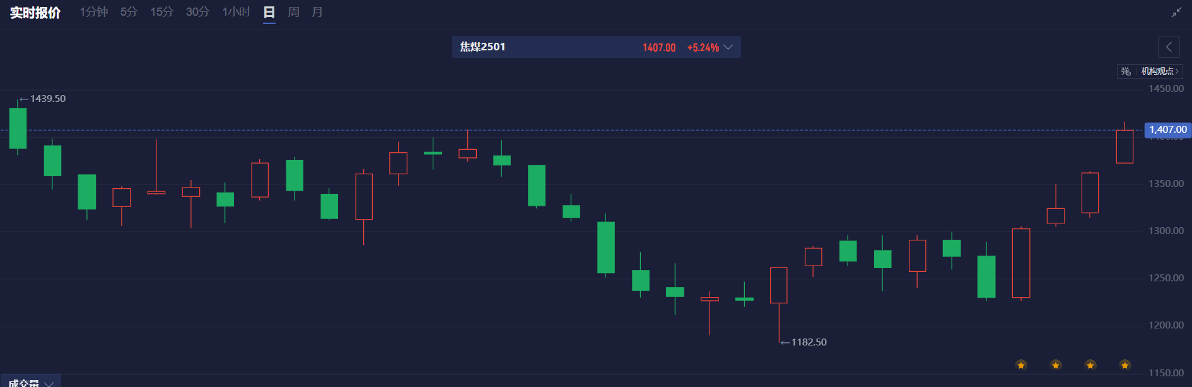Switch to the 1分钟 timeframe

93,12
